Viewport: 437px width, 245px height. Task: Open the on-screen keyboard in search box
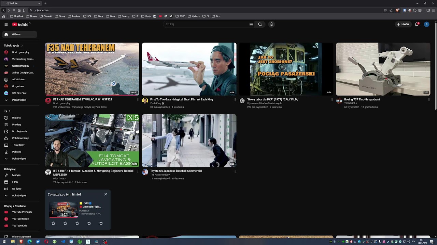[251, 24]
